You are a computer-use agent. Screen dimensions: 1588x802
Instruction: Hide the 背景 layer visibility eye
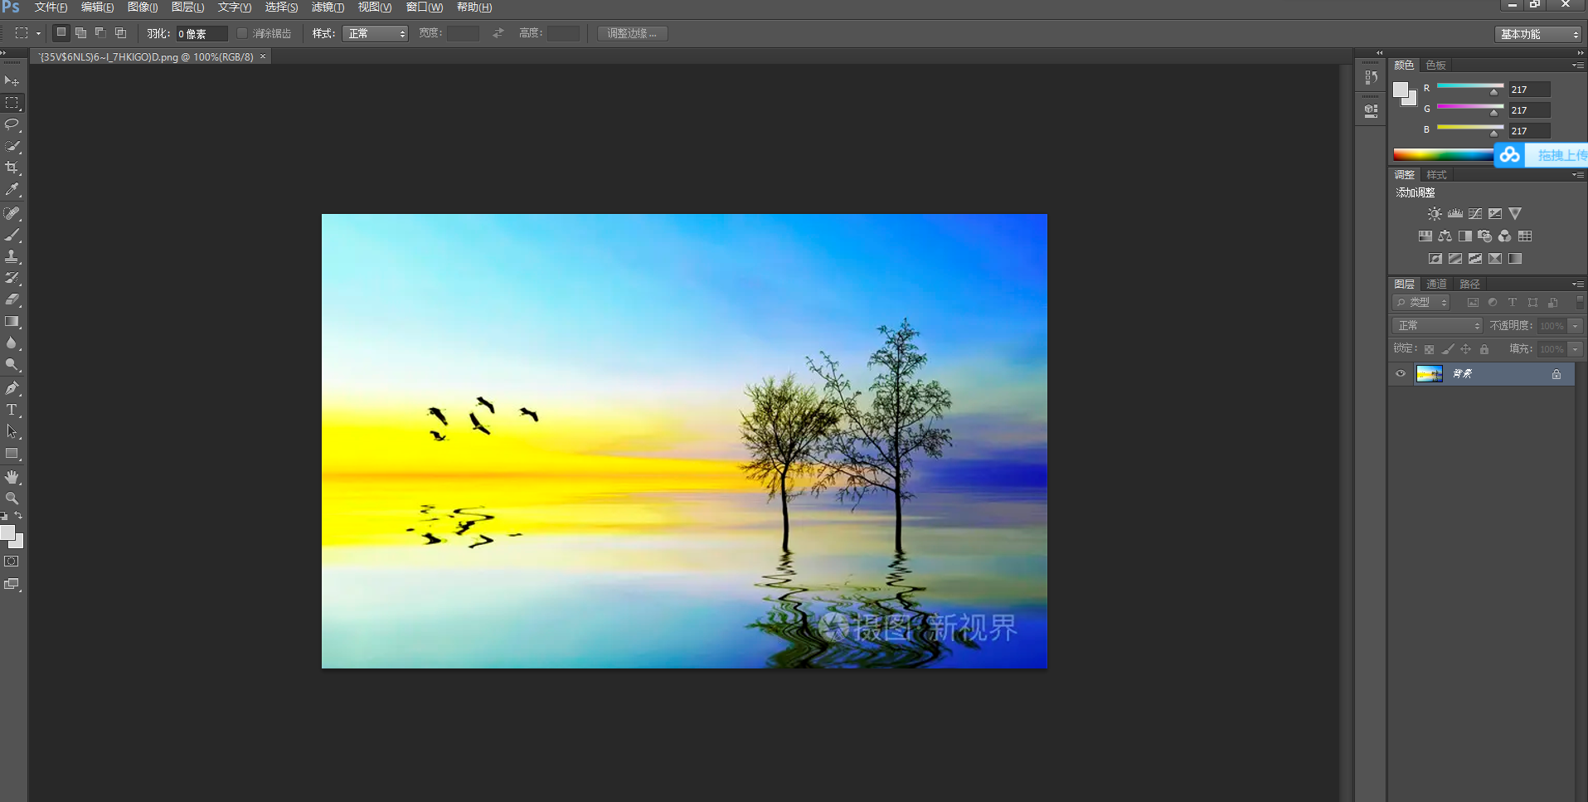1401,374
